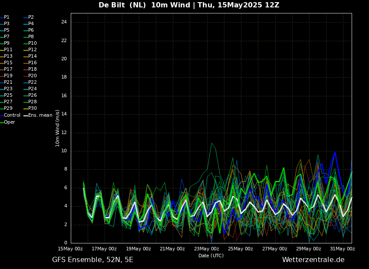Click the 15May 00z x-axis label

(70, 249)
